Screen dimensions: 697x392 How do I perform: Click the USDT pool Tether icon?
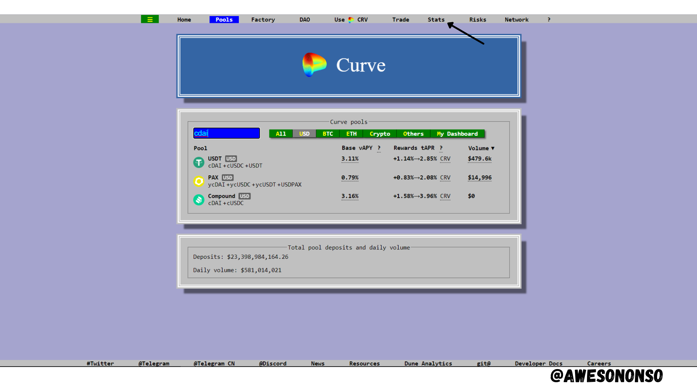point(199,162)
